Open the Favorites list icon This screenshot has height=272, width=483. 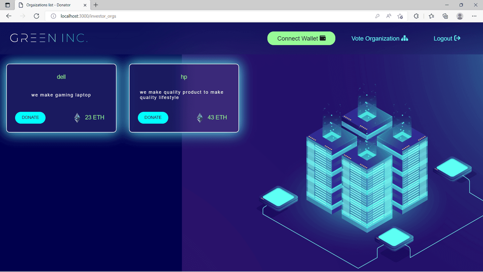(431, 16)
